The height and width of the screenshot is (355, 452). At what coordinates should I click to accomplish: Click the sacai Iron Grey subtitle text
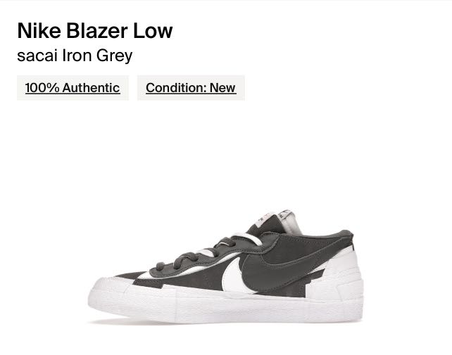75,56
